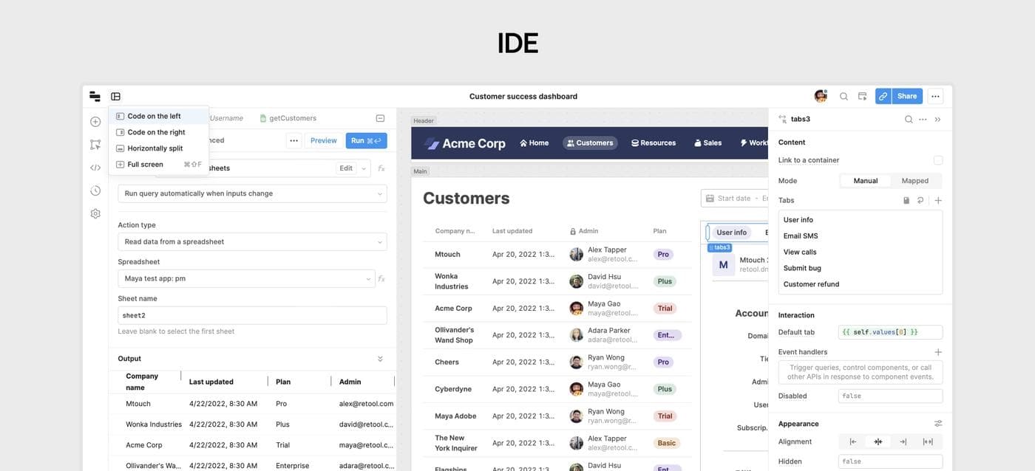Select Horizontally split layout option

click(155, 148)
